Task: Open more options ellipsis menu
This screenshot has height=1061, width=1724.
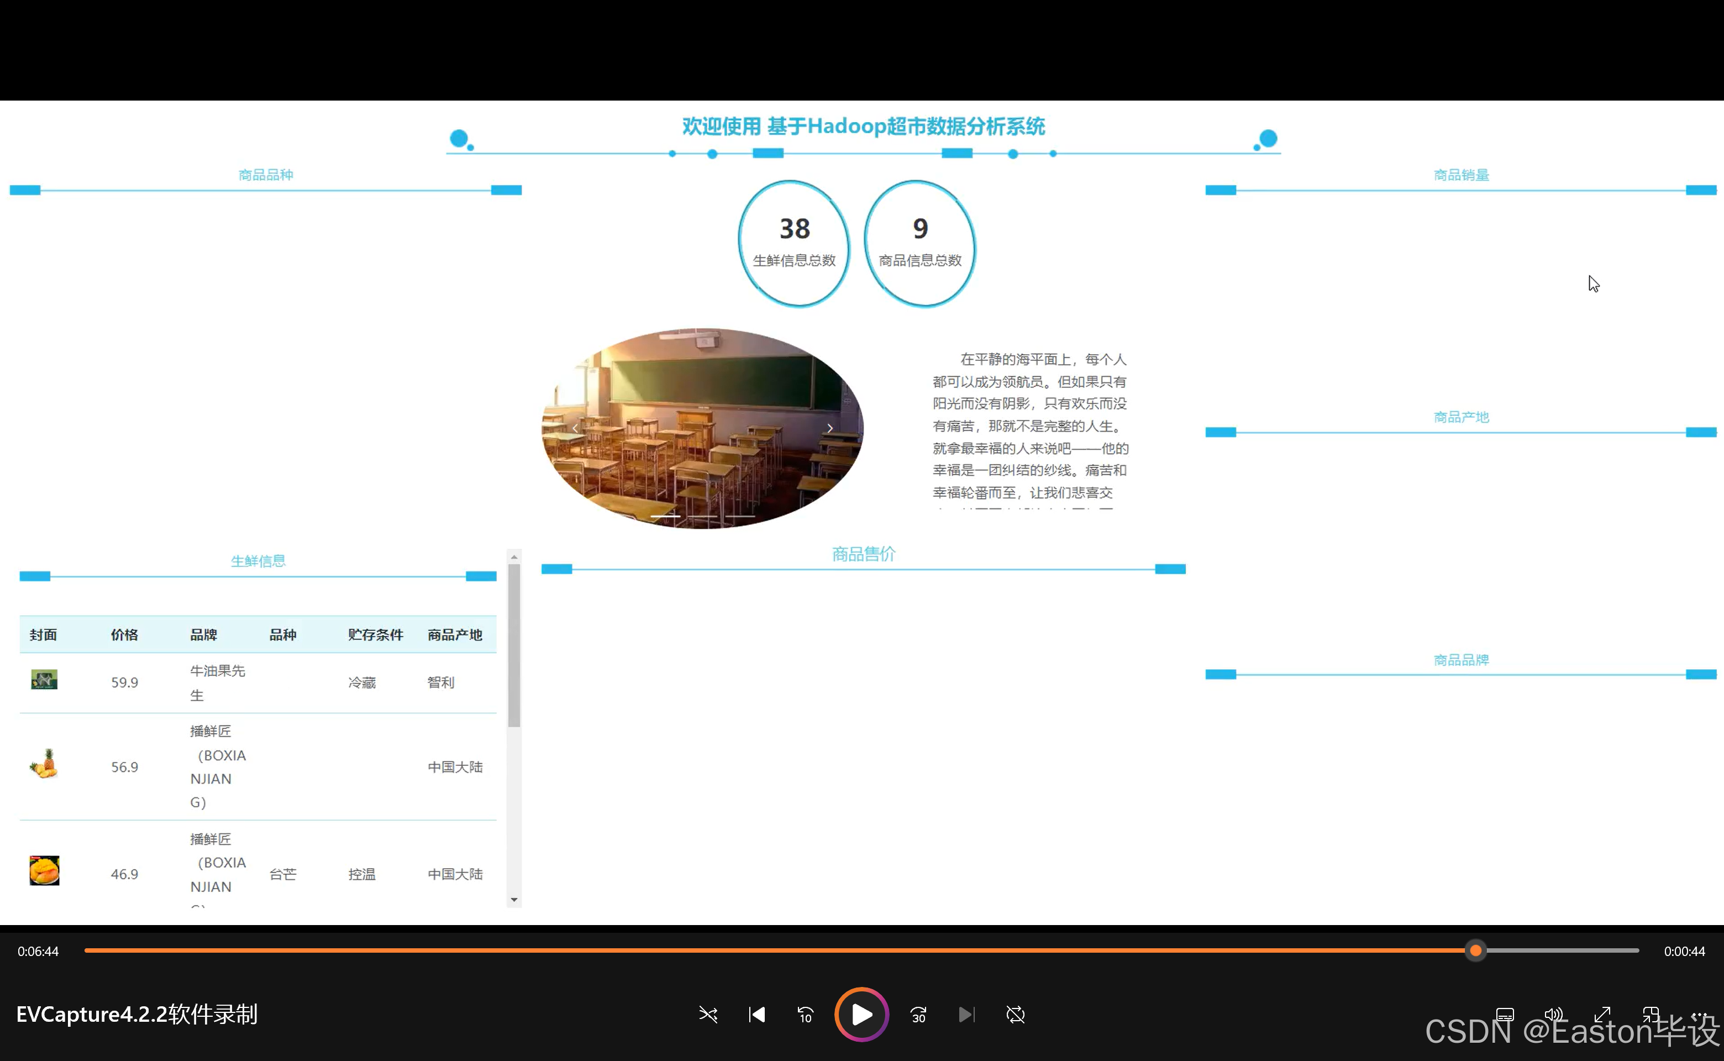Action: pos(1699,1015)
